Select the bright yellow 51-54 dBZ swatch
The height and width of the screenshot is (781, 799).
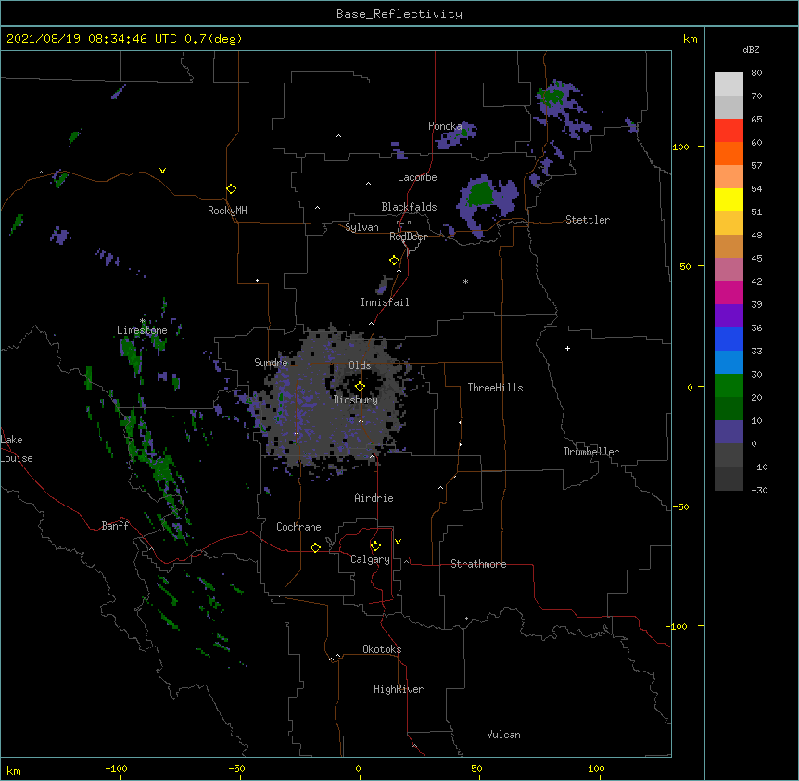pos(729,200)
